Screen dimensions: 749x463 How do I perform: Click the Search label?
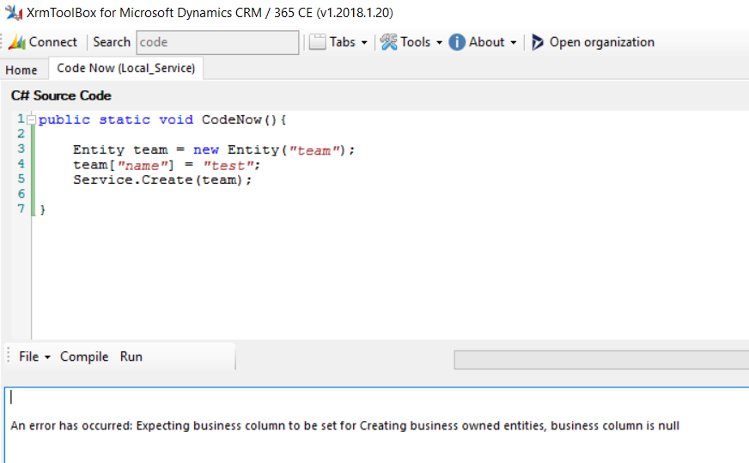(x=112, y=42)
